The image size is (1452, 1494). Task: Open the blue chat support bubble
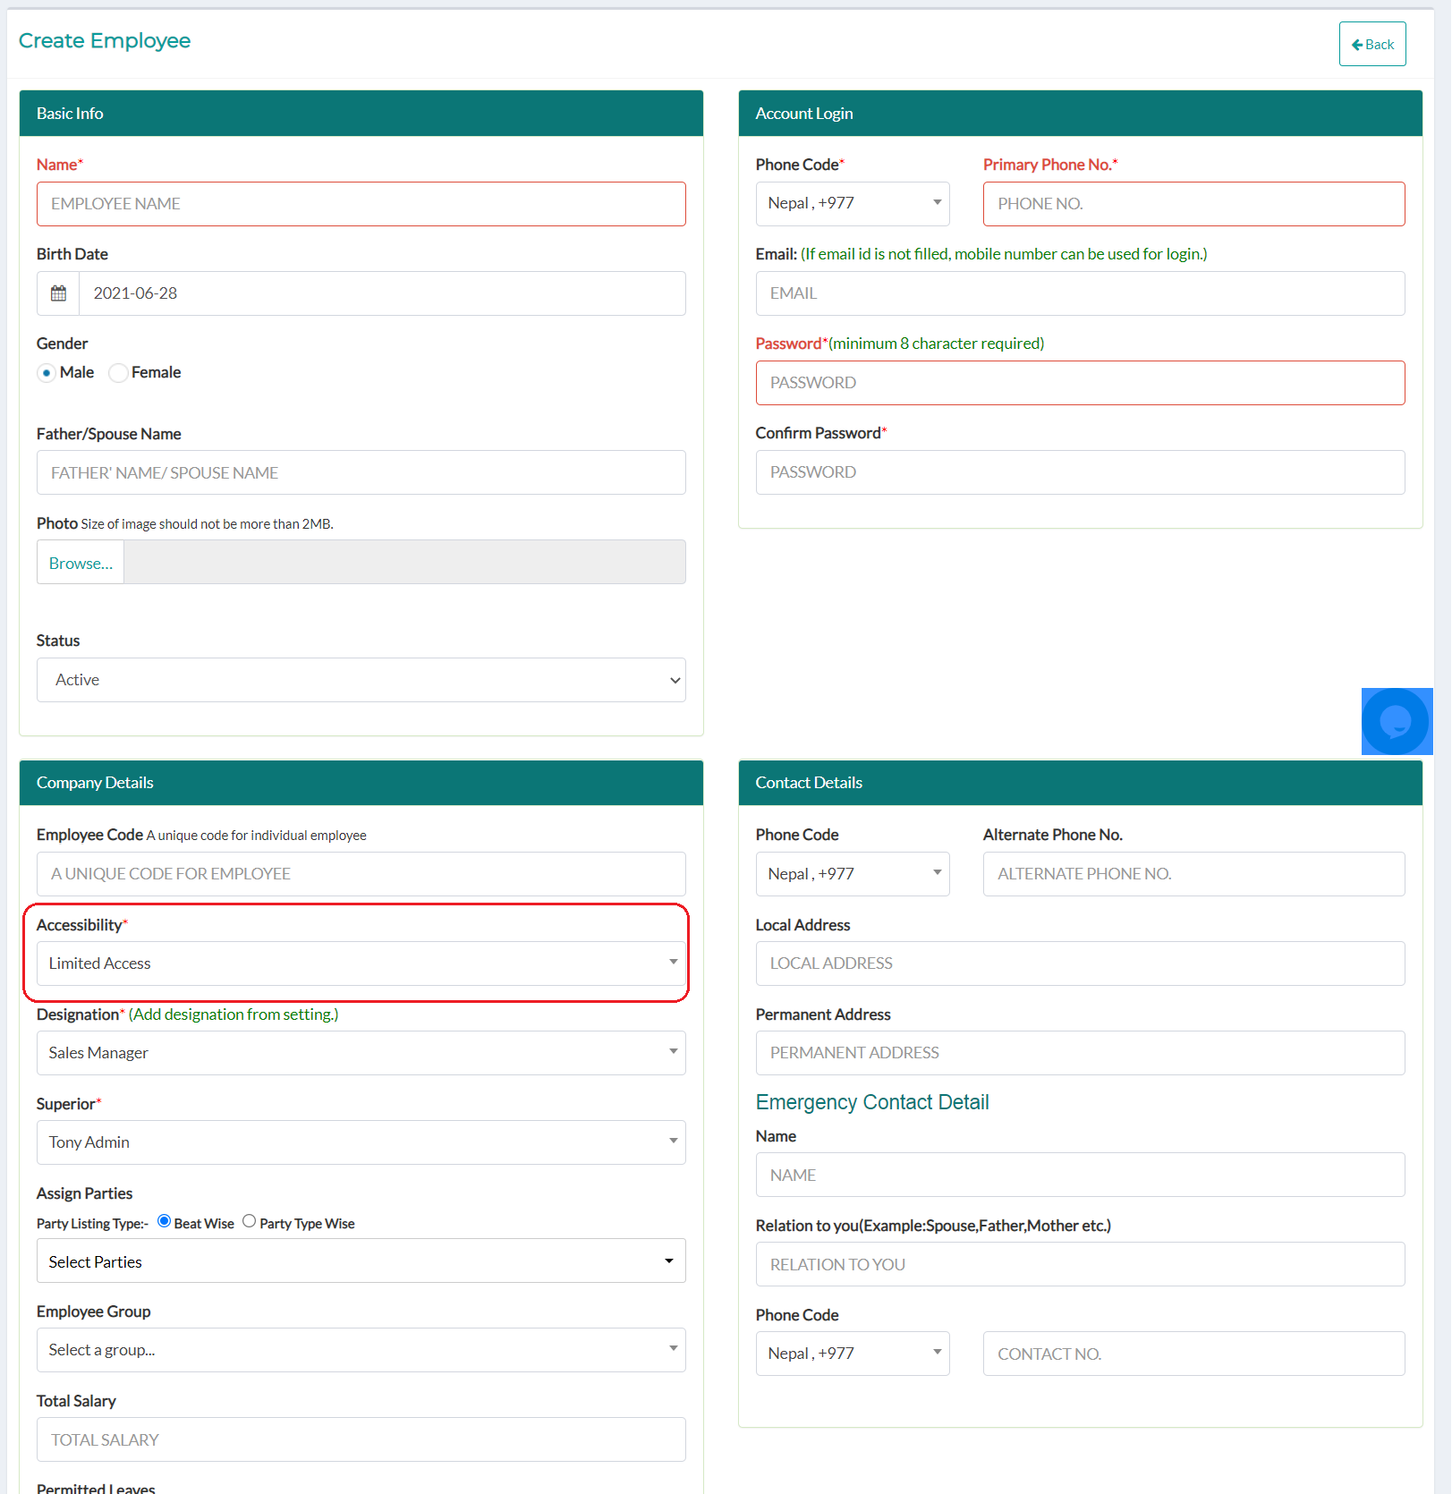click(1395, 721)
